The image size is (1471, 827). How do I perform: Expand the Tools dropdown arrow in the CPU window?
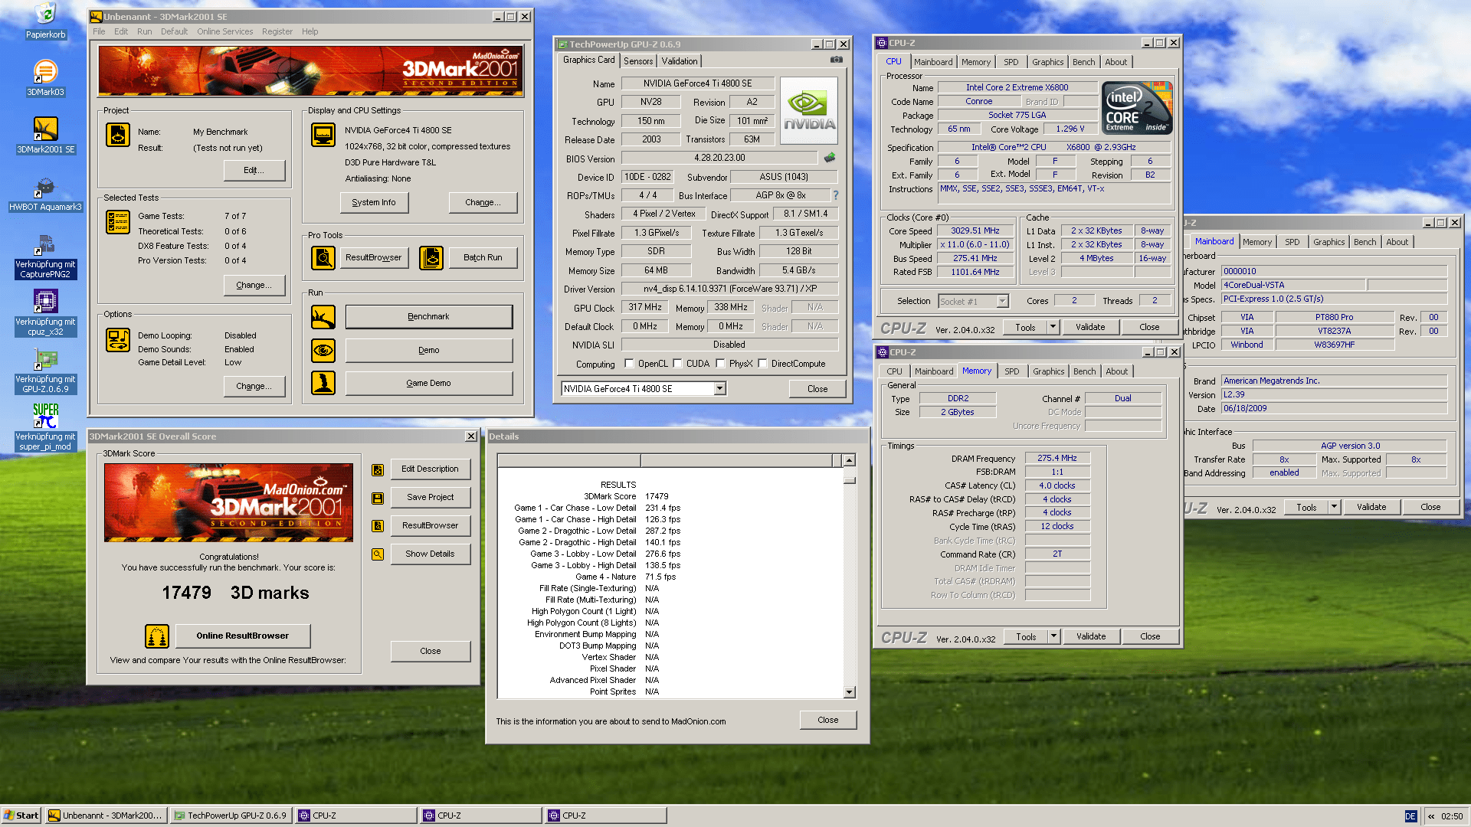tap(1053, 328)
